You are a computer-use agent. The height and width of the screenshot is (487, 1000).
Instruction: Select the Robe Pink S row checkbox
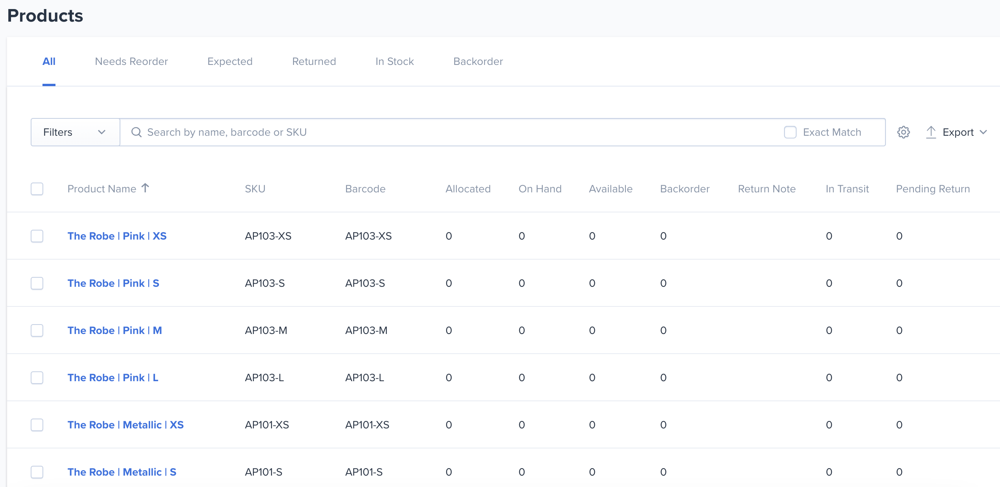click(x=37, y=283)
